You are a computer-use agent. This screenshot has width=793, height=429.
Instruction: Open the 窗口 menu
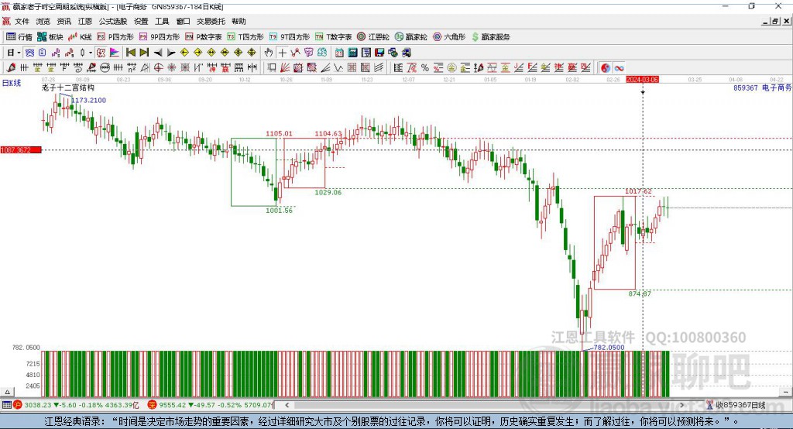point(183,21)
